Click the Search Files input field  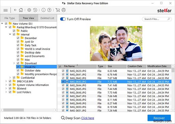(x=157, y=19)
